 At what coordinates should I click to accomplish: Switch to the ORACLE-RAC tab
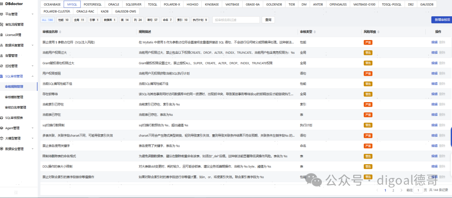85,12
